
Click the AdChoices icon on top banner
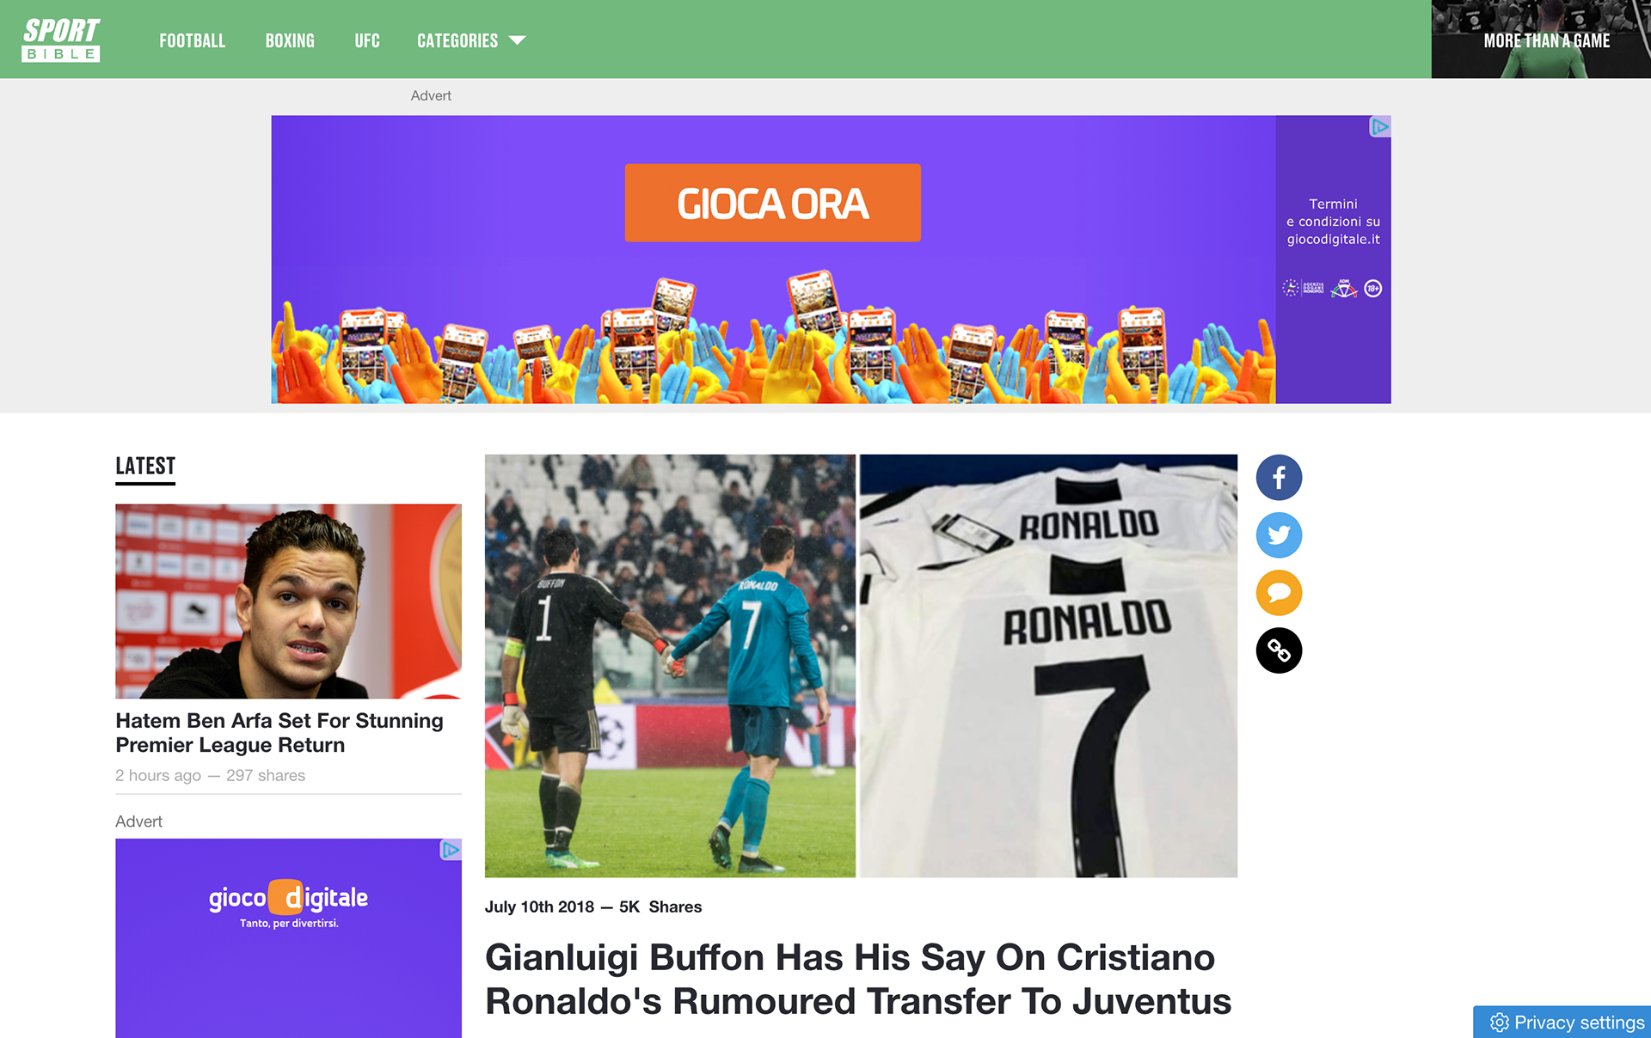1380,127
